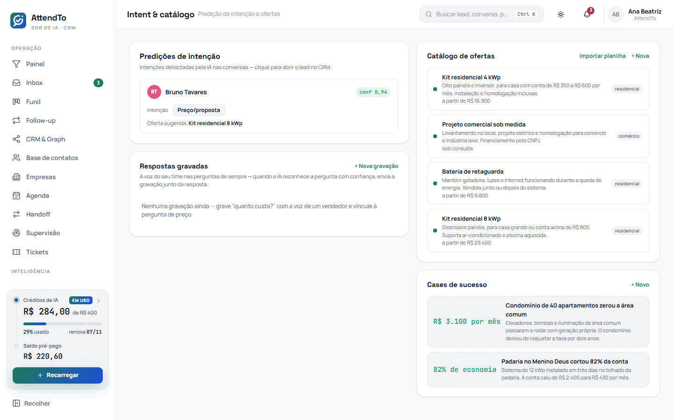Toggle light/dark theme with the sun icon
The width and height of the screenshot is (673, 420).
click(561, 14)
